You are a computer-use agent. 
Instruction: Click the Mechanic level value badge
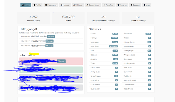click(x=149, y=80)
